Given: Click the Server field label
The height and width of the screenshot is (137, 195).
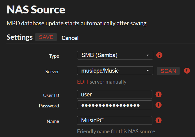Looking at the screenshot, I should [x=52, y=71].
